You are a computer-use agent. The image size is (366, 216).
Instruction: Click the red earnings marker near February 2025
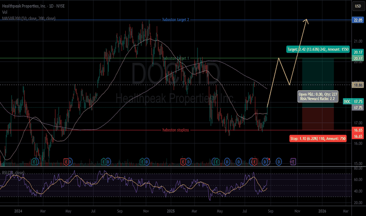183,161
